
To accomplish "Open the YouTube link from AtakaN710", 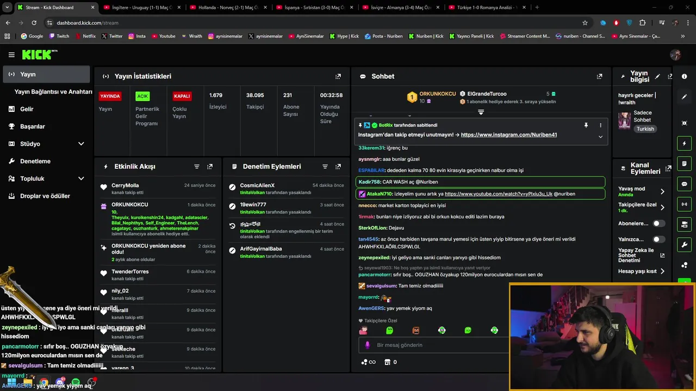I will [x=499, y=194].
